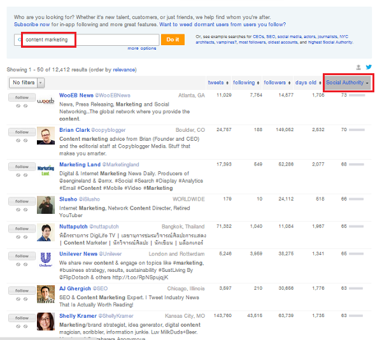Click the right circle icon in Slusho row
This screenshot has width=382, height=340.
[x=25, y=209]
